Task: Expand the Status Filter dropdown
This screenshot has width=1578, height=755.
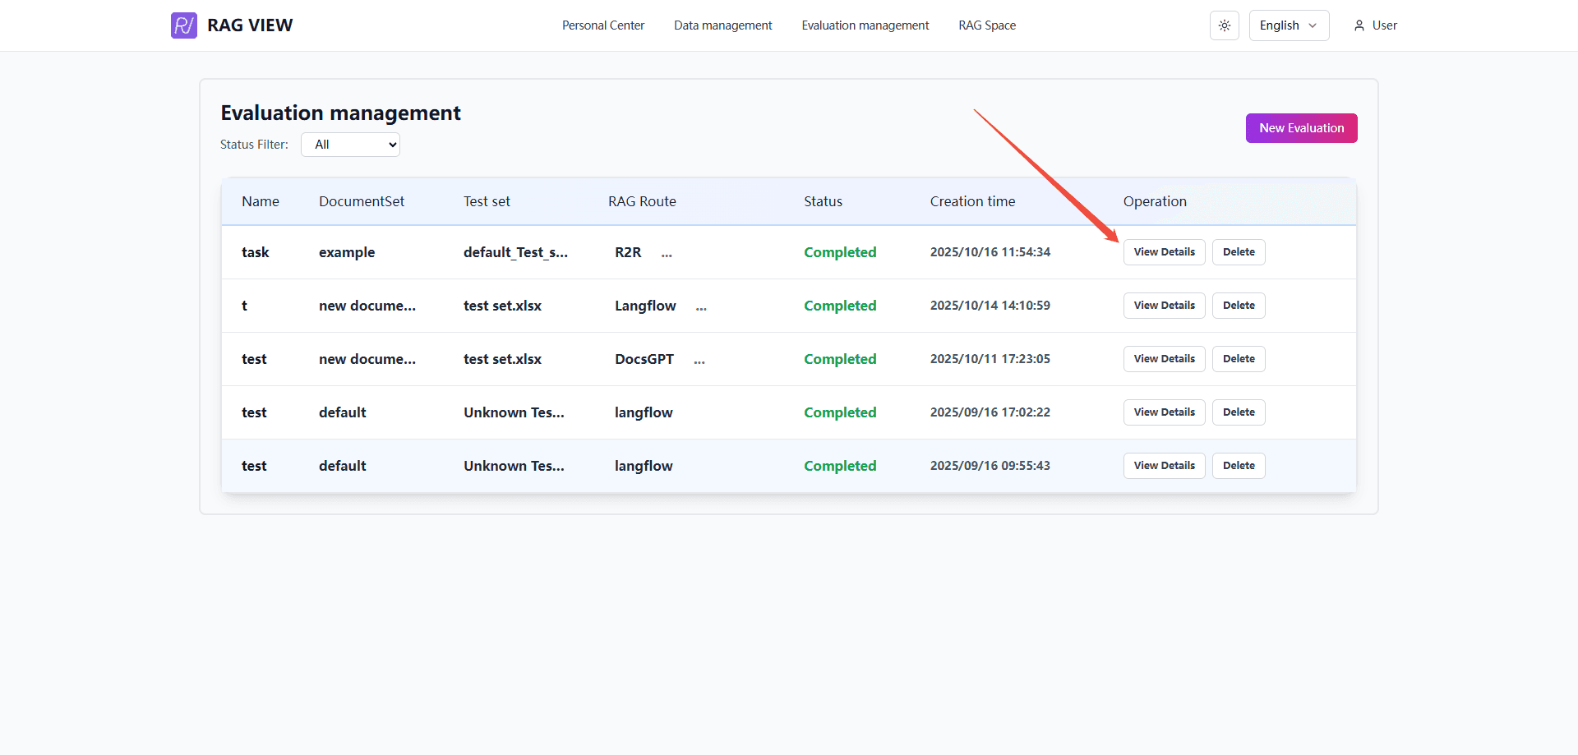Action: click(x=350, y=145)
